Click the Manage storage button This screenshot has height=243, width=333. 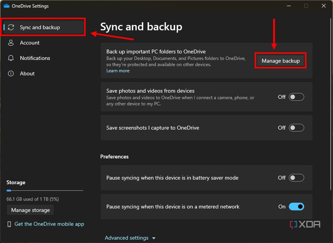coord(30,210)
